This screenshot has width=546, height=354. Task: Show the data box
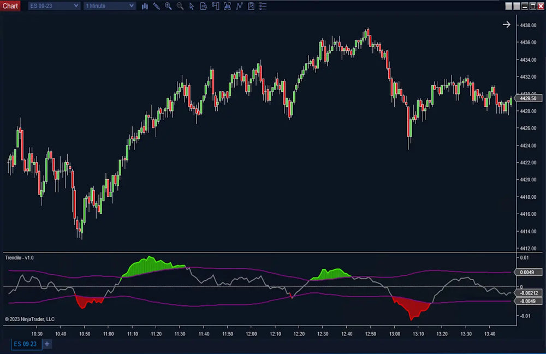pos(204,6)
